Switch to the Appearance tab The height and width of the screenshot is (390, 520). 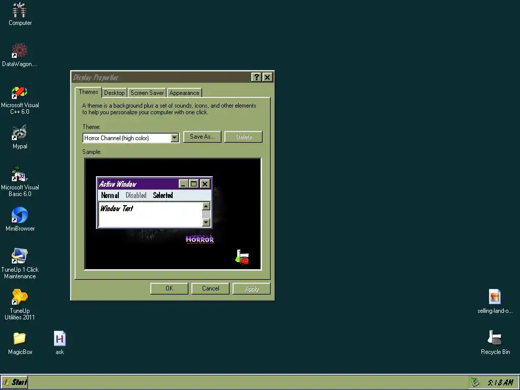pos(184,93)
